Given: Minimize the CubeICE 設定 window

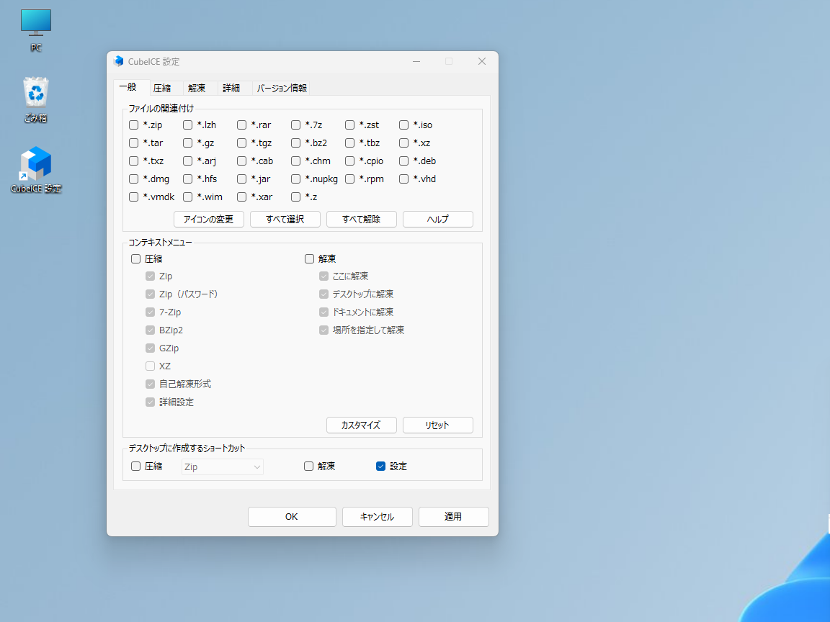Looking at the screenshot, I should coord(416,61).
